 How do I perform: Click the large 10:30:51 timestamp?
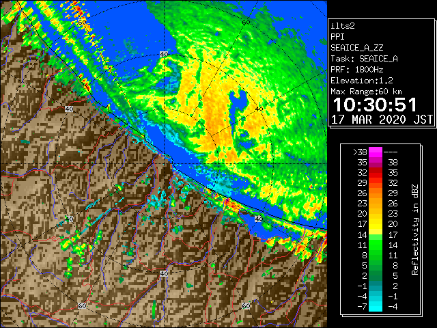[x=375, y=105]
